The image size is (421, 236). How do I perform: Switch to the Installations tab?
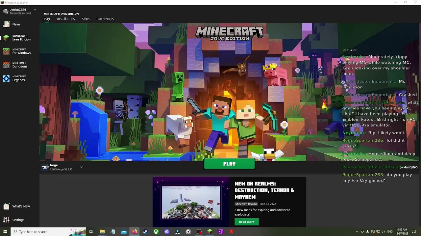tap(66, 19)
